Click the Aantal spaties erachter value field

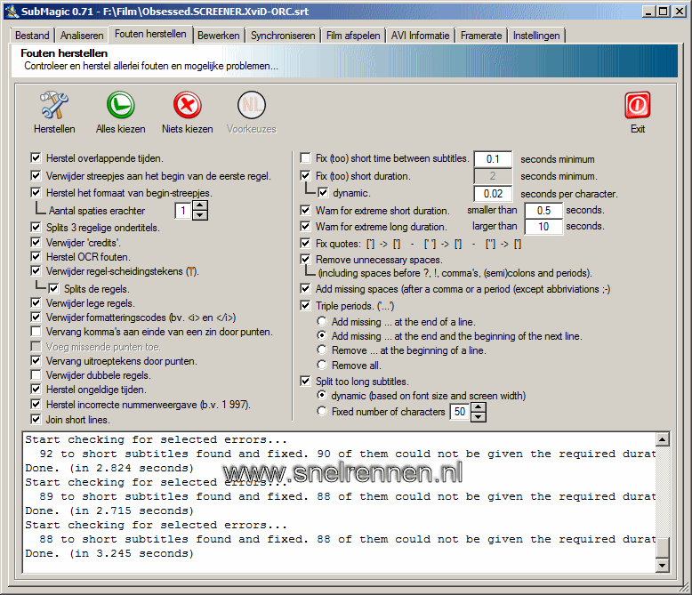[x=183, y=211]
